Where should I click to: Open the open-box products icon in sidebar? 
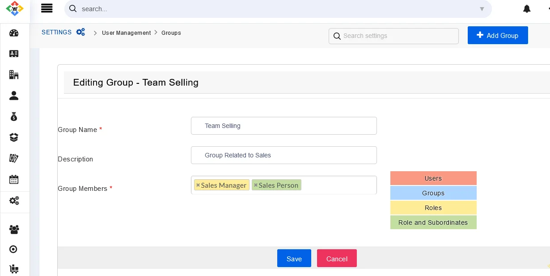pos(14,137)
